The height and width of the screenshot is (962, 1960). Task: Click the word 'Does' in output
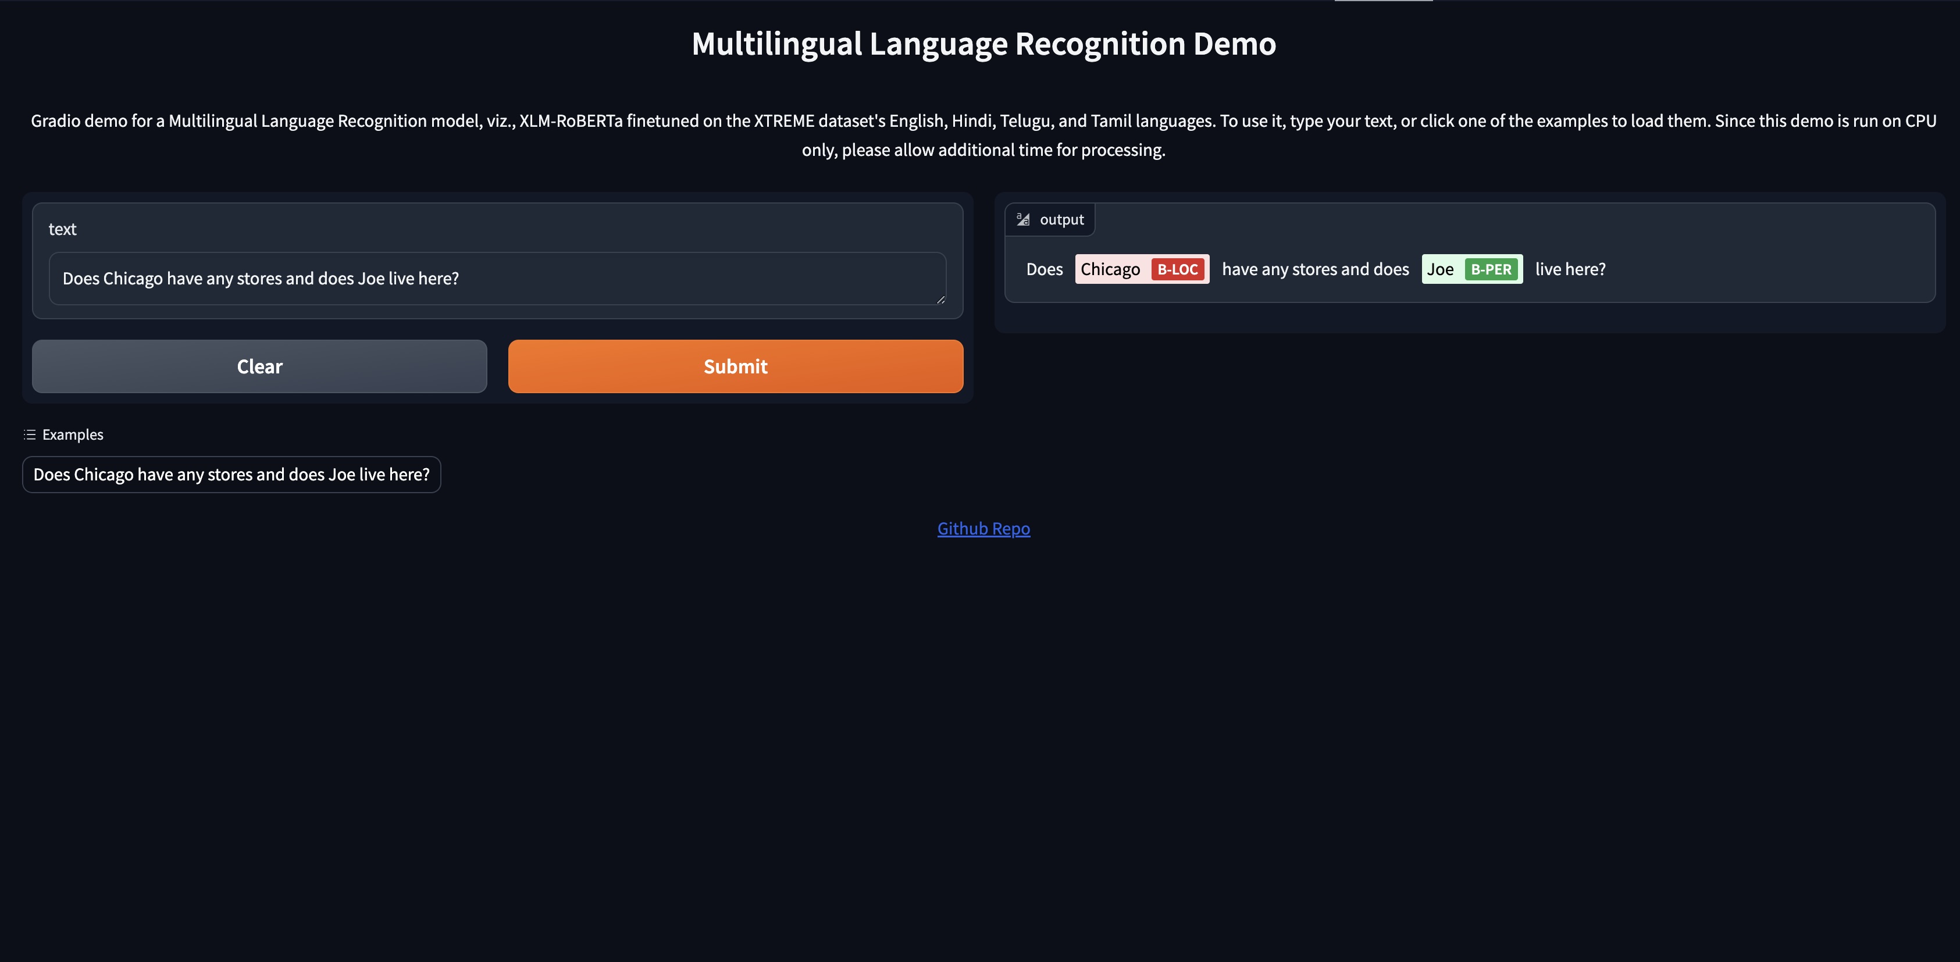[x=1045, y=269]
